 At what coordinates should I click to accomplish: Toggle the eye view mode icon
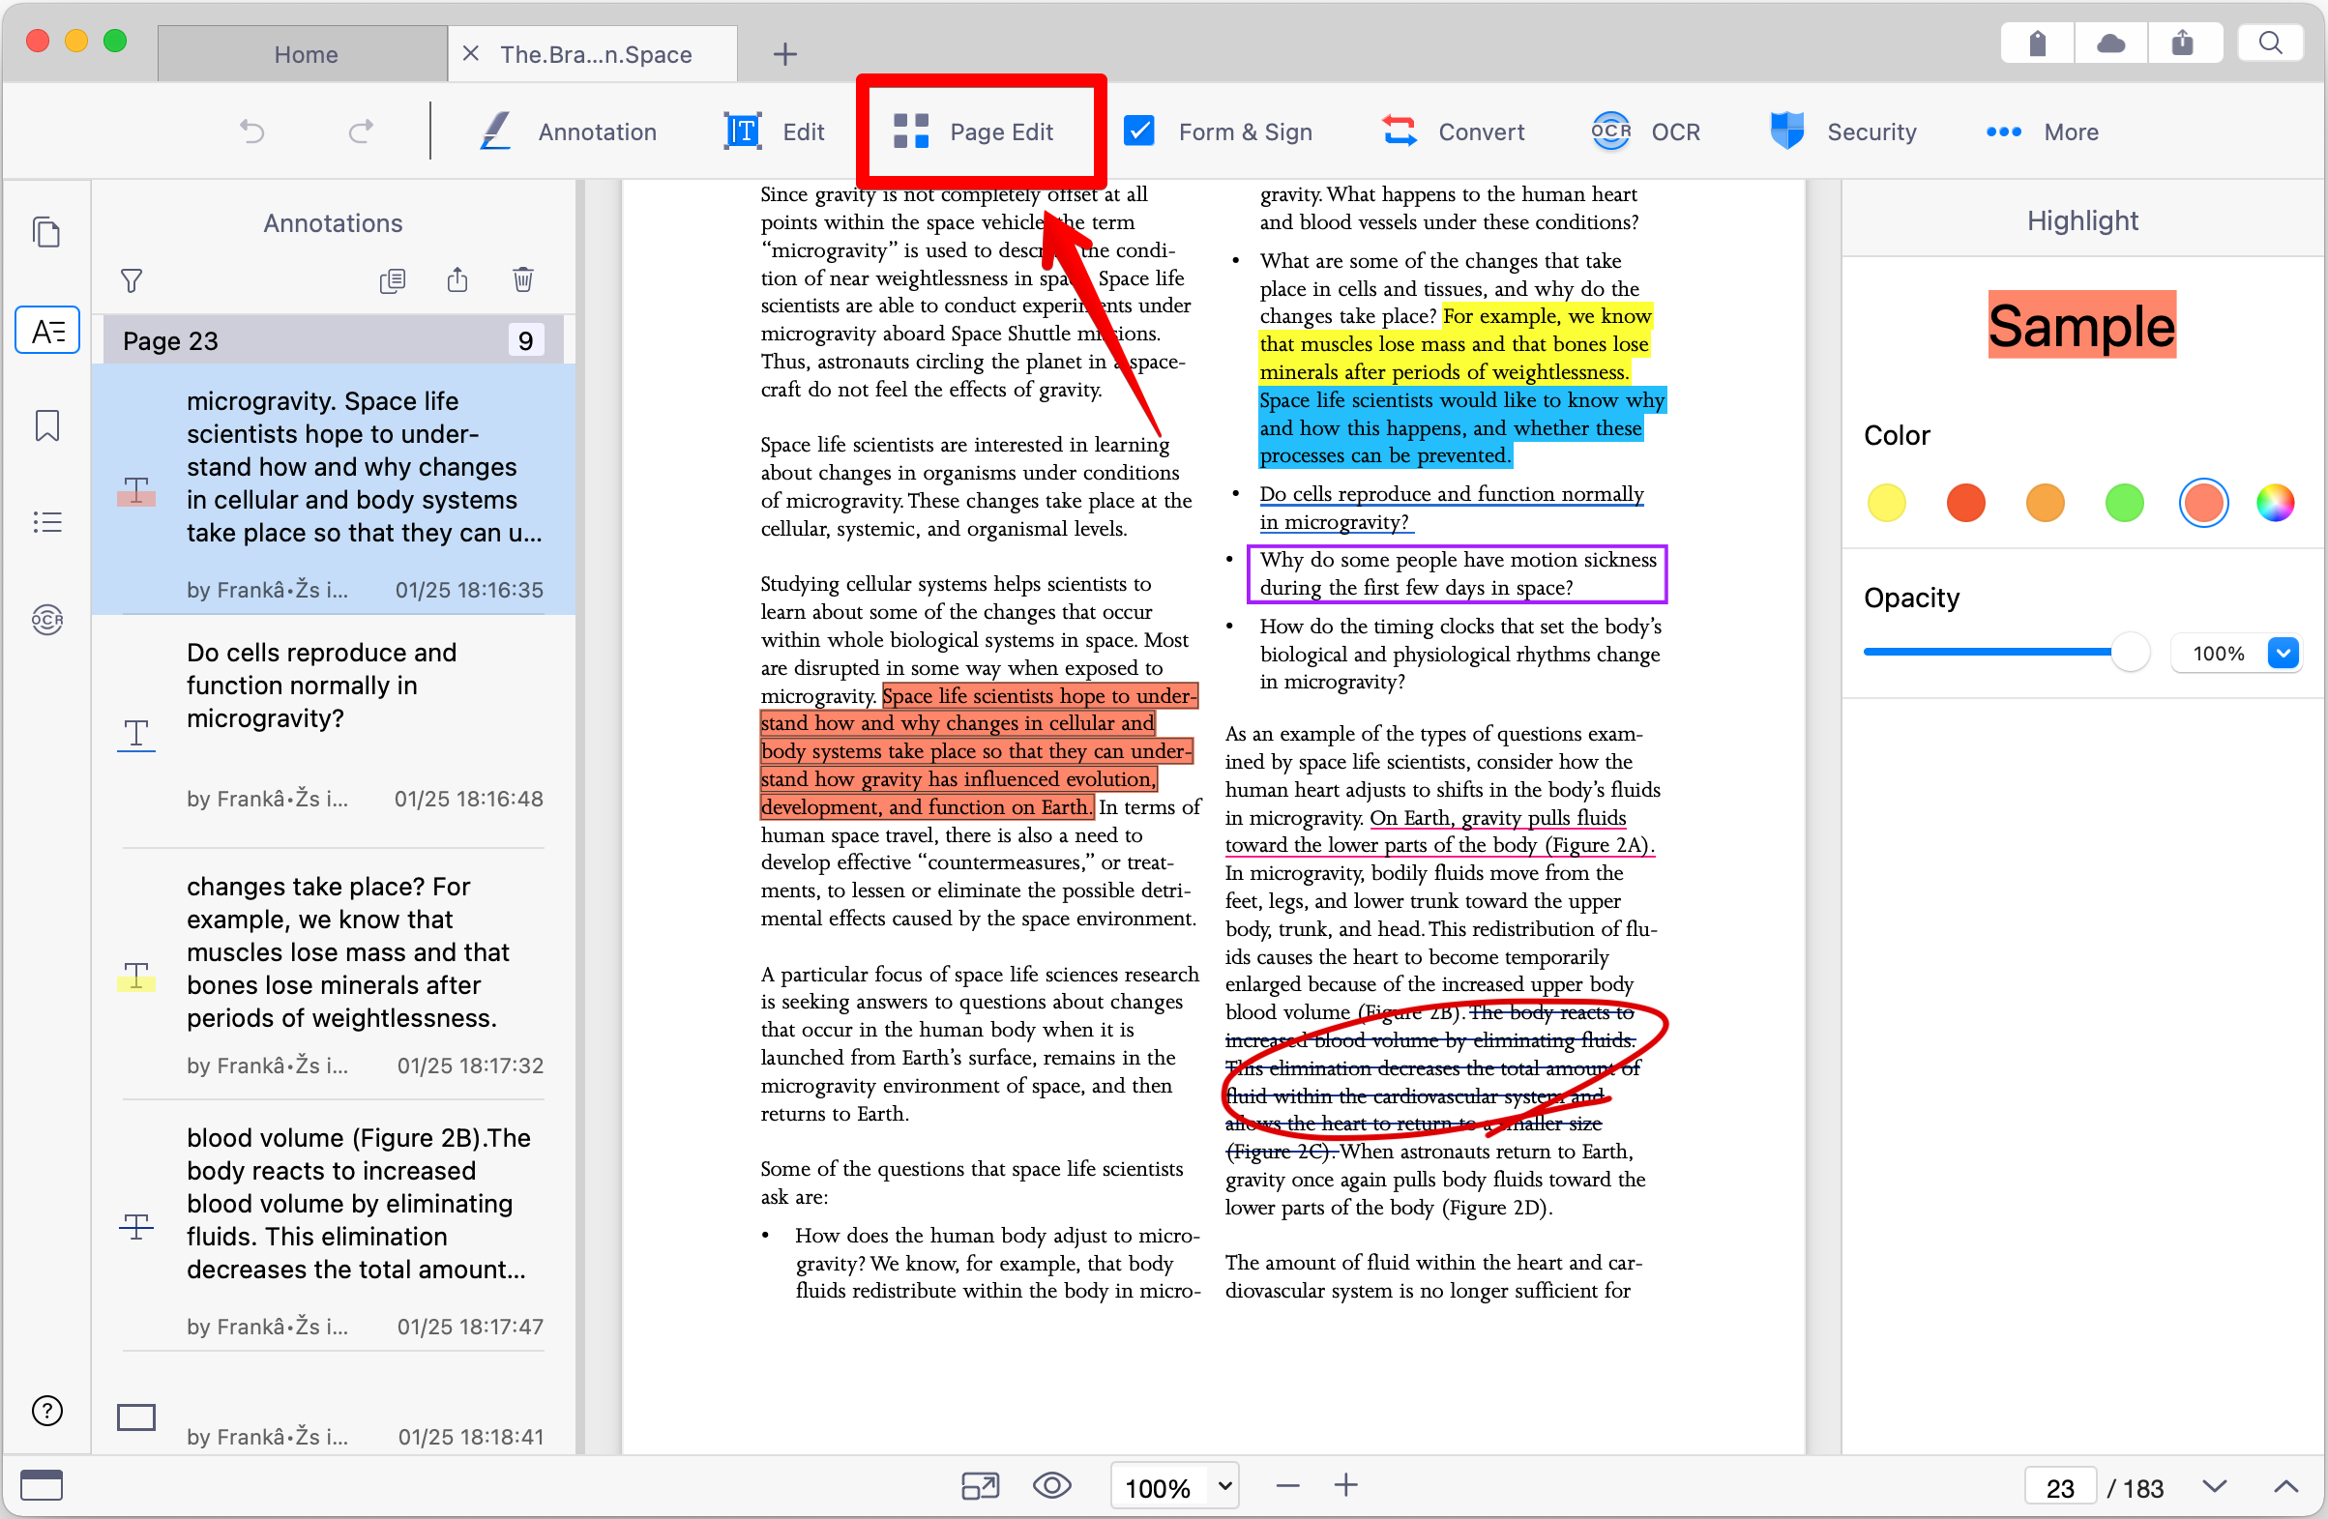pyautogui.click(x=1051, y=1486)
